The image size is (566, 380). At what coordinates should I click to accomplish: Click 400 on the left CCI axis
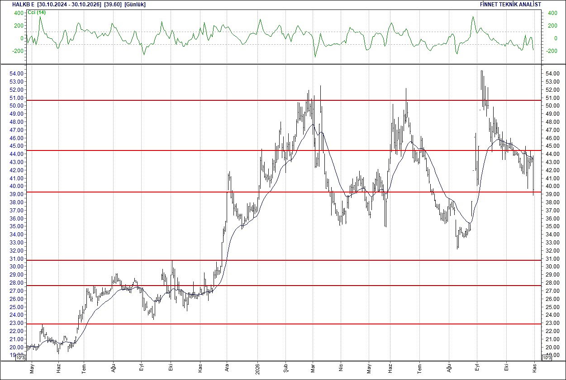click(x=19, y=13)
